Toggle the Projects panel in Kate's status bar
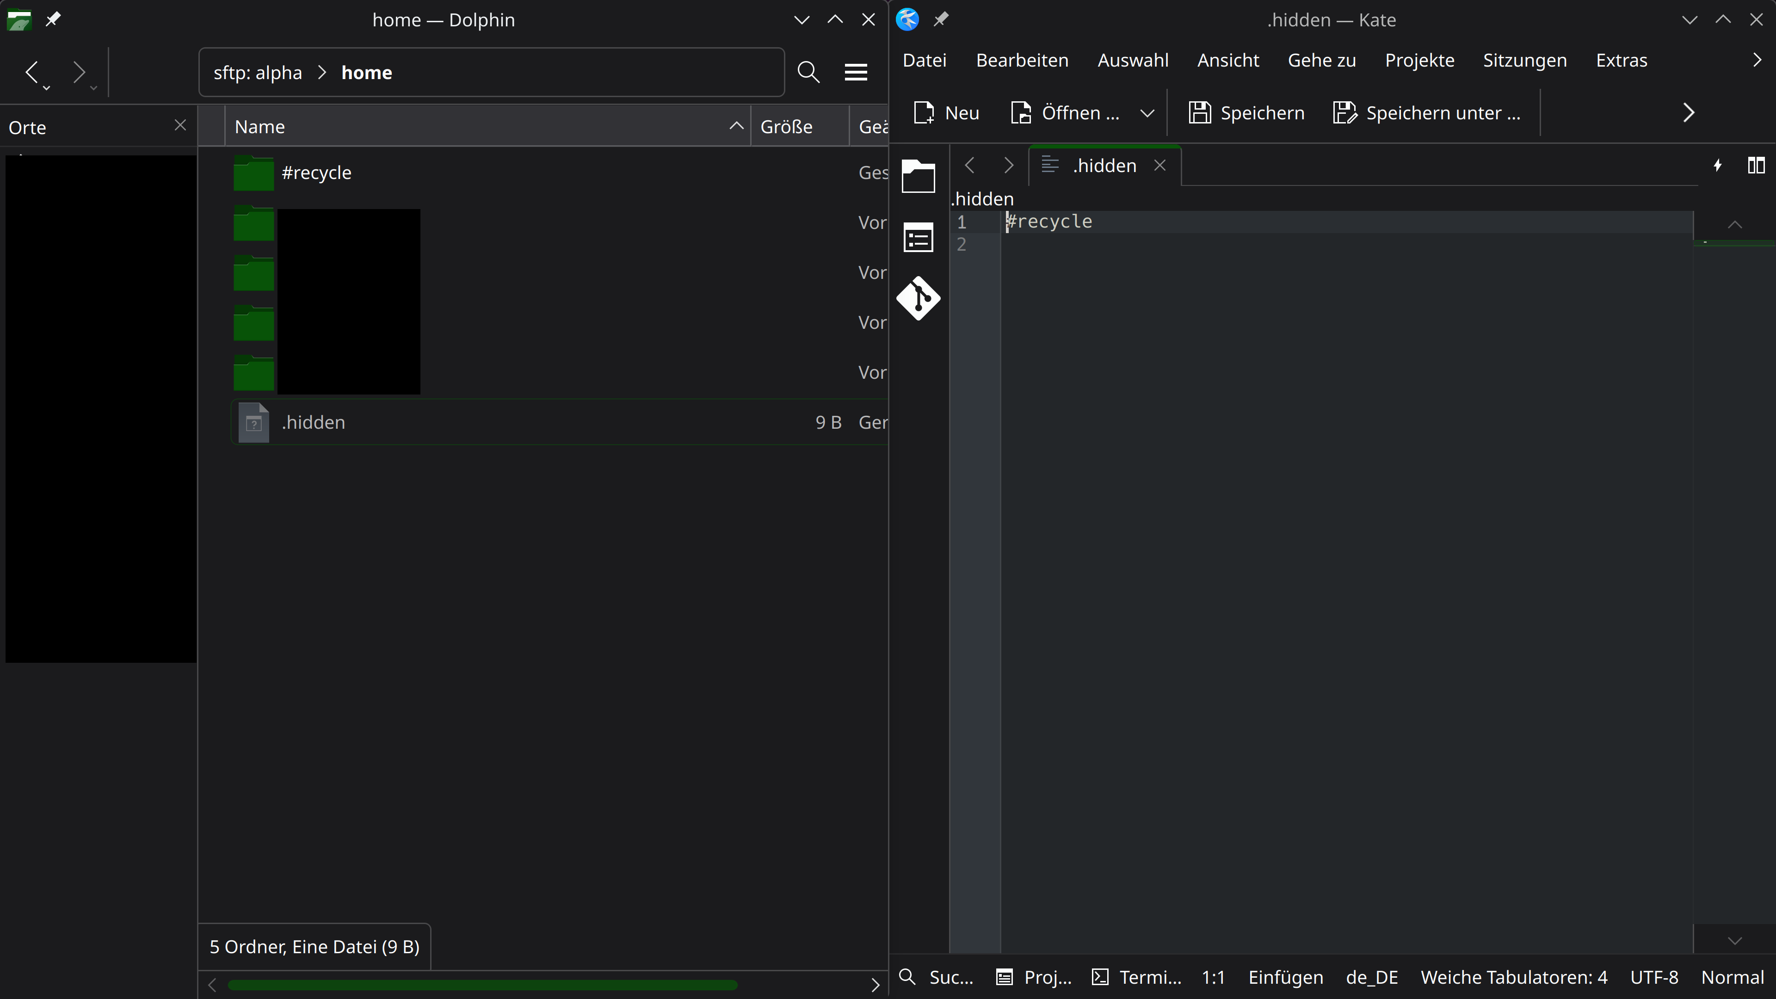The width and height of the screenshot is (1776, 999). [x=1034, y=977]
